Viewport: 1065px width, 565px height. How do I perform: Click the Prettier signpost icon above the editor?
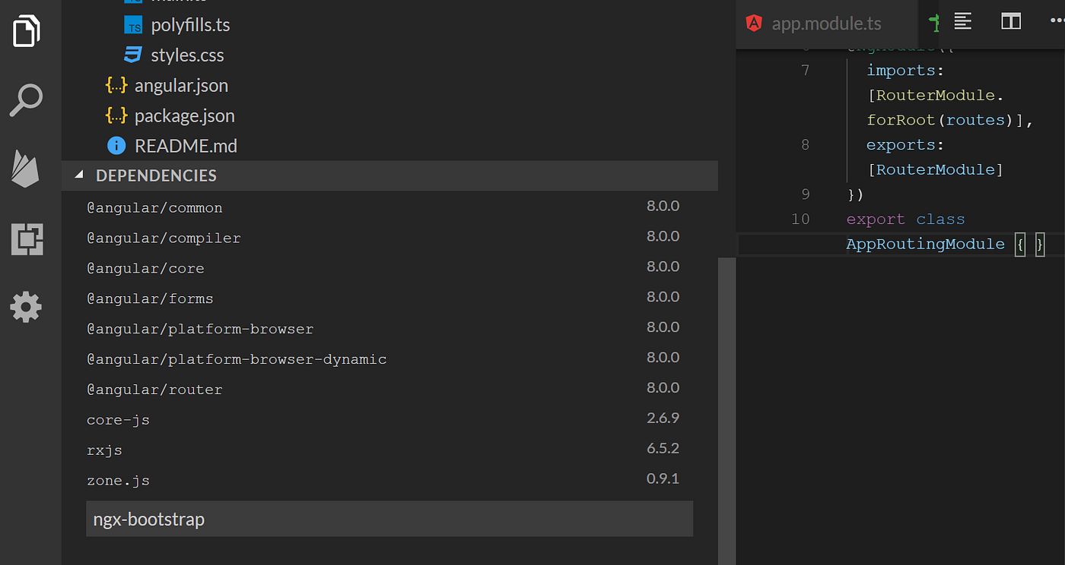(x=933, y=23)
